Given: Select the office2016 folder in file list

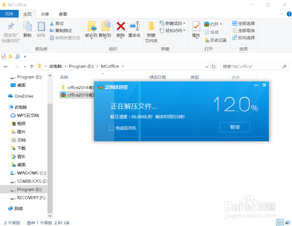Looking at the screenshot, I should click(x=77, y=87).
